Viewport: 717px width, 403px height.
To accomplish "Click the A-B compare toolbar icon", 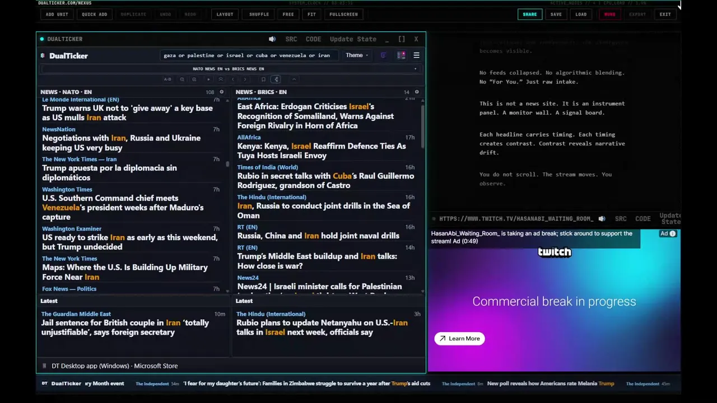I will (x=167, y=79).
